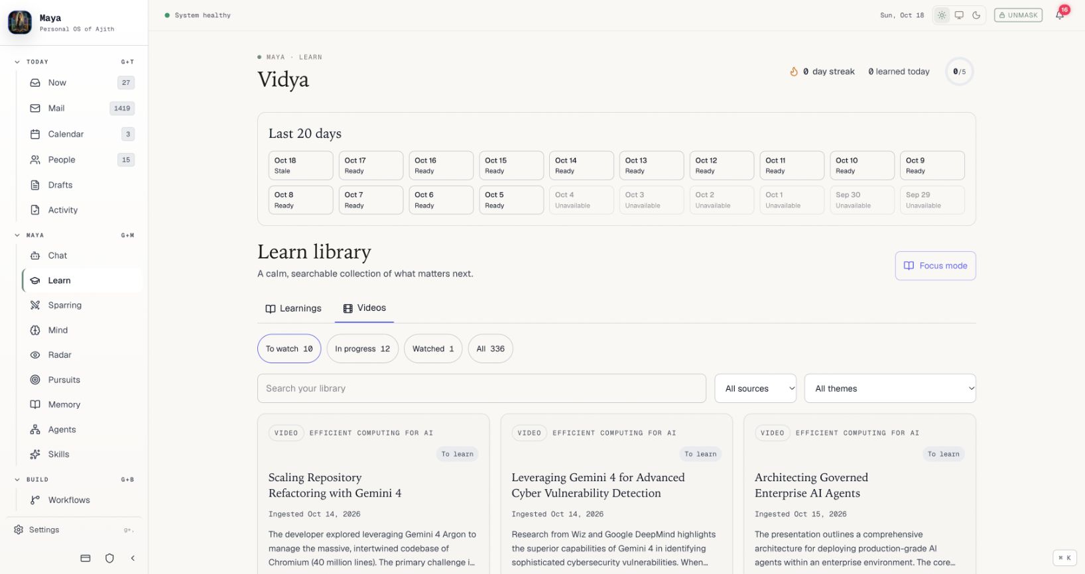1085x574 pixels.
Task: Open Sparring crossed-swords icon
Action: click(x=35, y=306)
